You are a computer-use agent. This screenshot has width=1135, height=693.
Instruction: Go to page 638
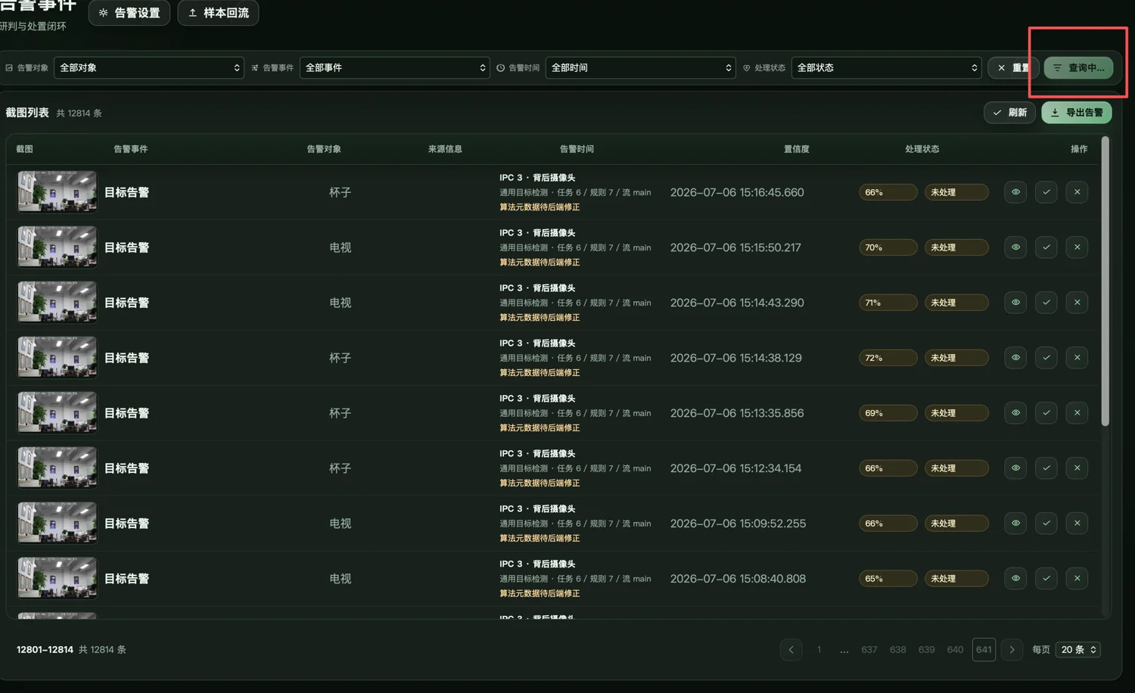coord(898,650)
